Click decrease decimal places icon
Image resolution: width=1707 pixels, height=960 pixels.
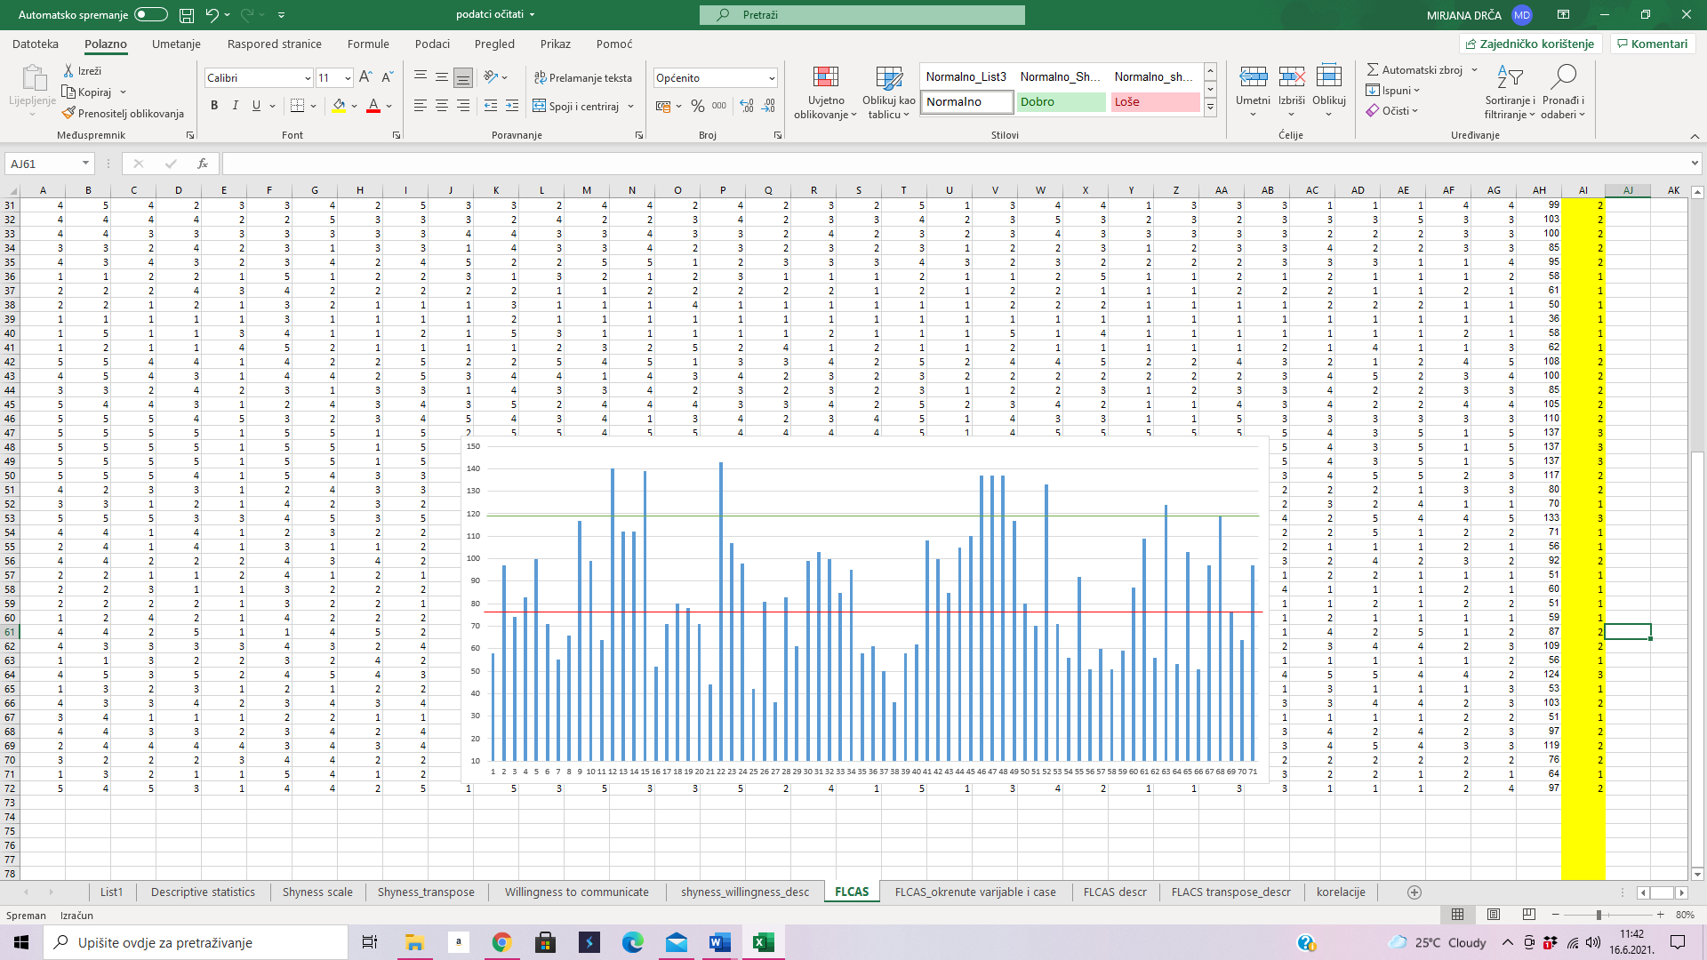coord(768,106)
